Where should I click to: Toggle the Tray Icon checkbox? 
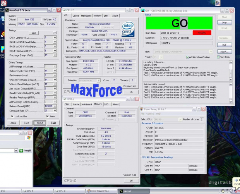tap(218, 57)
